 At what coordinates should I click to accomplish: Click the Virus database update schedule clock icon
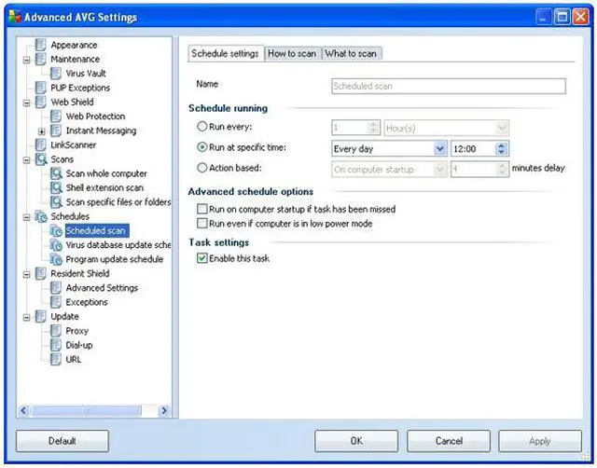click(56, 245)
